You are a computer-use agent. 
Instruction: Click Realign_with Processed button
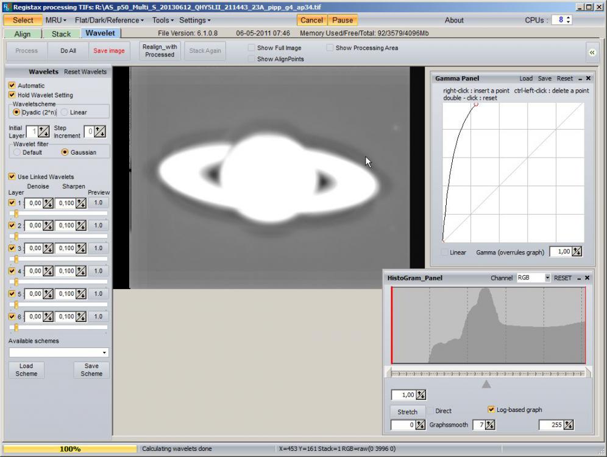click(160, 51)
